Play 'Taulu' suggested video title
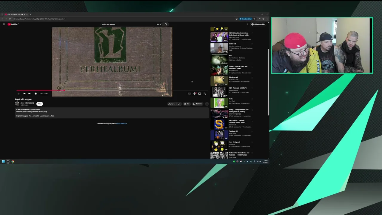382x215 pixels. (x=231, y=99)
